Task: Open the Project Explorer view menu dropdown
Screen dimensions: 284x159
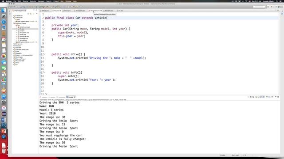Action: point(36,14)
